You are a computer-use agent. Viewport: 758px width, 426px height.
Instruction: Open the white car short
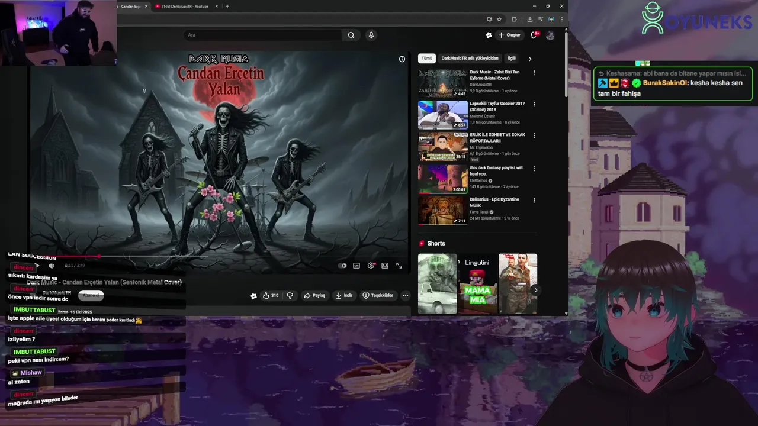click(x=438, y=284)
